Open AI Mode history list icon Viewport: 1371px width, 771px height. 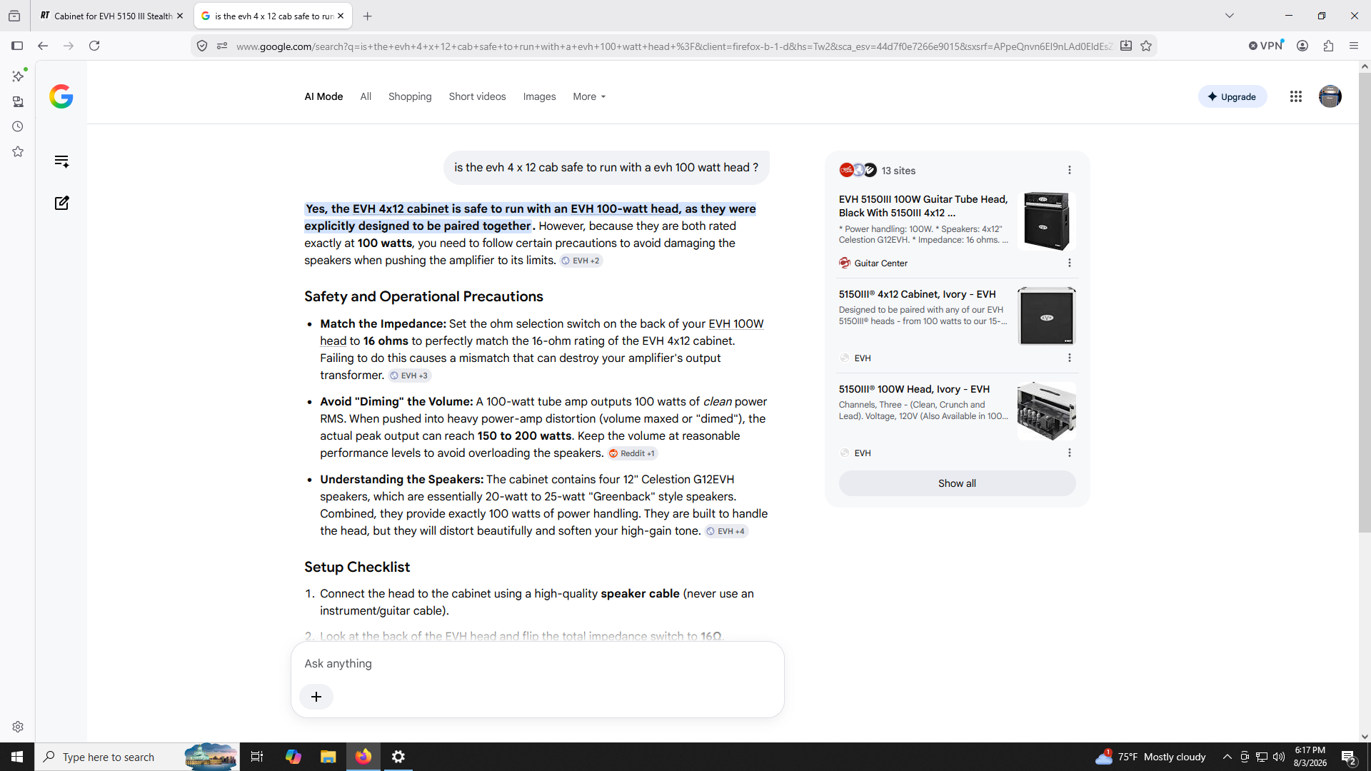[61, 161]
